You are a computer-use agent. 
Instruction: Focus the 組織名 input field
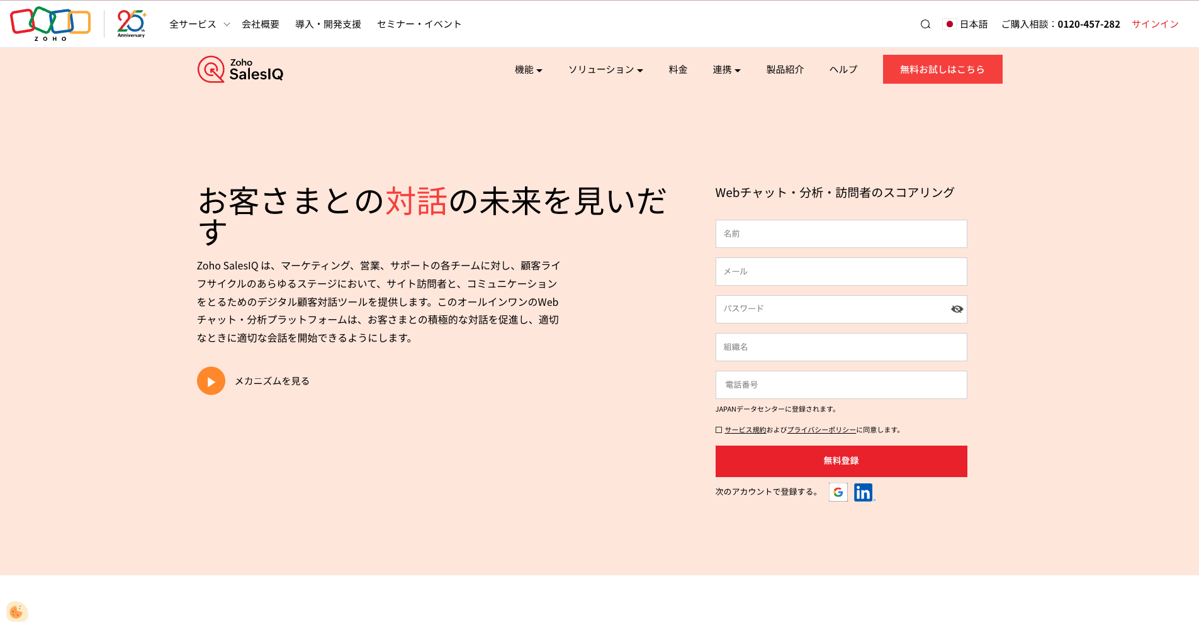[841, 347]
